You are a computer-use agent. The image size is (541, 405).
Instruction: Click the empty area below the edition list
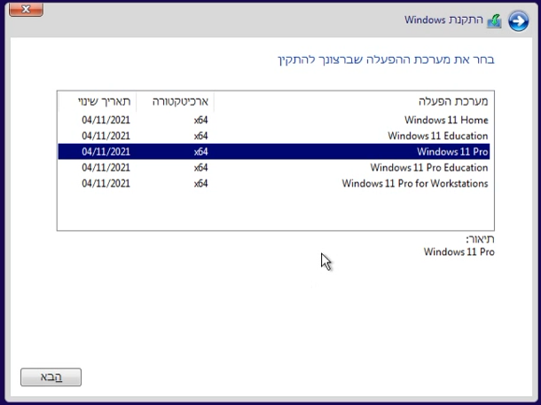pyautogui.click(x=275, y=210)
